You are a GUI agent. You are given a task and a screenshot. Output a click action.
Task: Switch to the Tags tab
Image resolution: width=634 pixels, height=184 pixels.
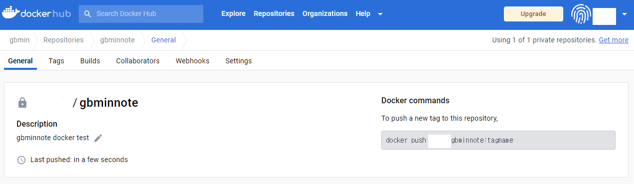point(56,61)
